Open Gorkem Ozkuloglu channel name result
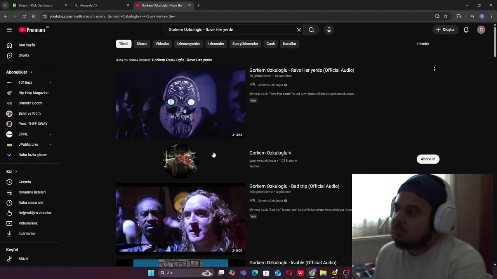Viewport: 497px width, 279px height. (268, 153)
